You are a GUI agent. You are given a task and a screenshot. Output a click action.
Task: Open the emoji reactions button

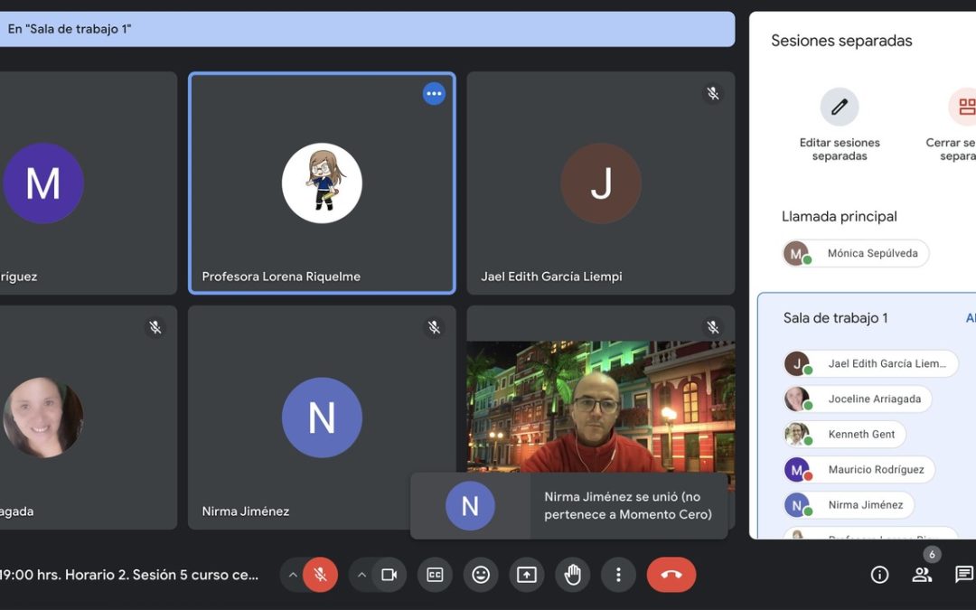[481, 575]
